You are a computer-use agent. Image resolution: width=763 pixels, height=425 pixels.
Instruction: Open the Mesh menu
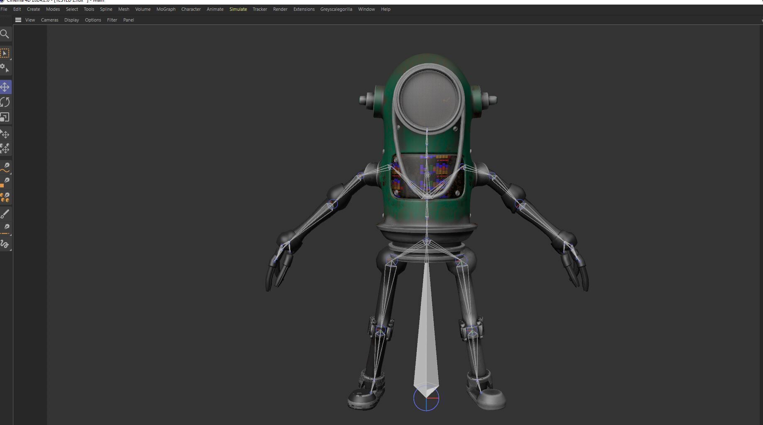coord(124,9)
